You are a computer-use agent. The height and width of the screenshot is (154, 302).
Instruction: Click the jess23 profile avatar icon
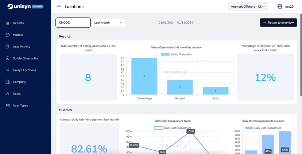[280, 7]
